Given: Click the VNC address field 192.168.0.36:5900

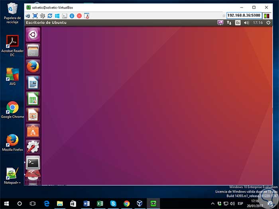Looking at the screenshot, I should [244, 16].
